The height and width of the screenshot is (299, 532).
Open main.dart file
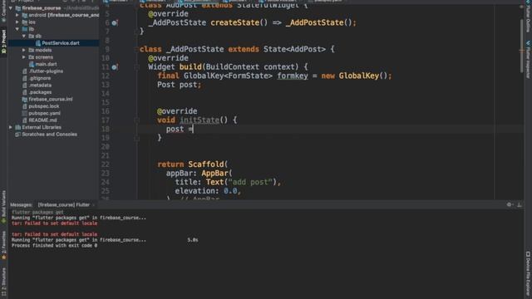pos(47,64)
